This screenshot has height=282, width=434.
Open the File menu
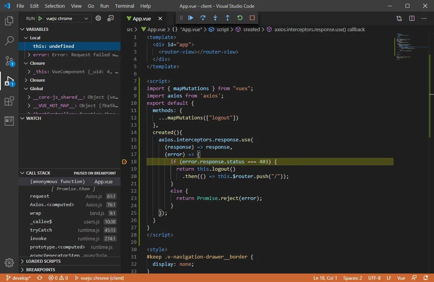pyautogui.click(x=20, y=6)
